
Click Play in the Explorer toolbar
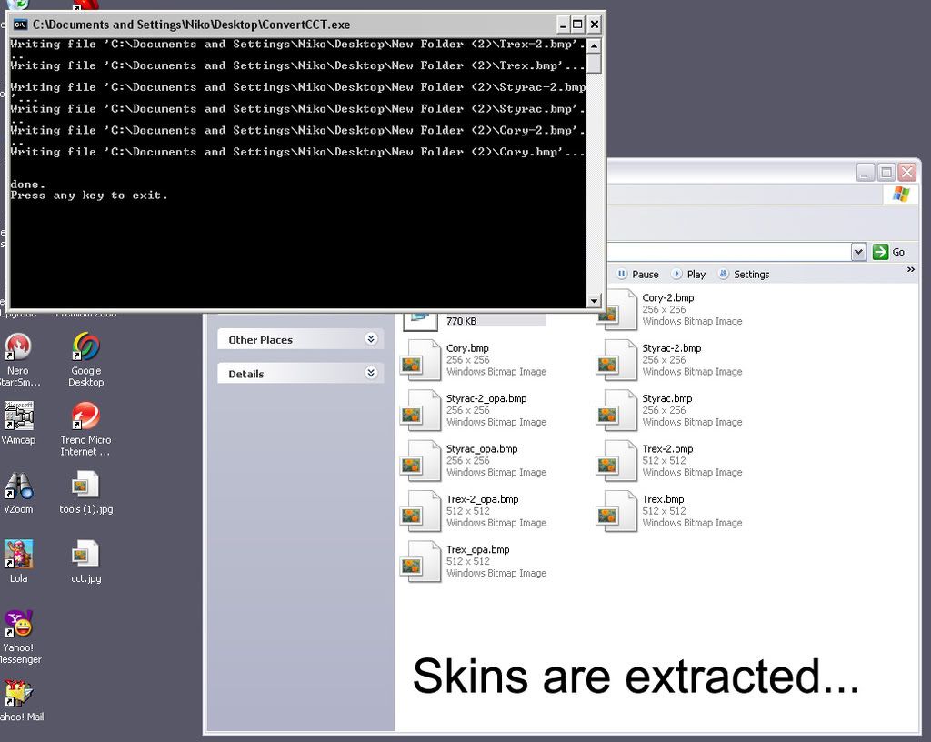(x=688, y=275)
